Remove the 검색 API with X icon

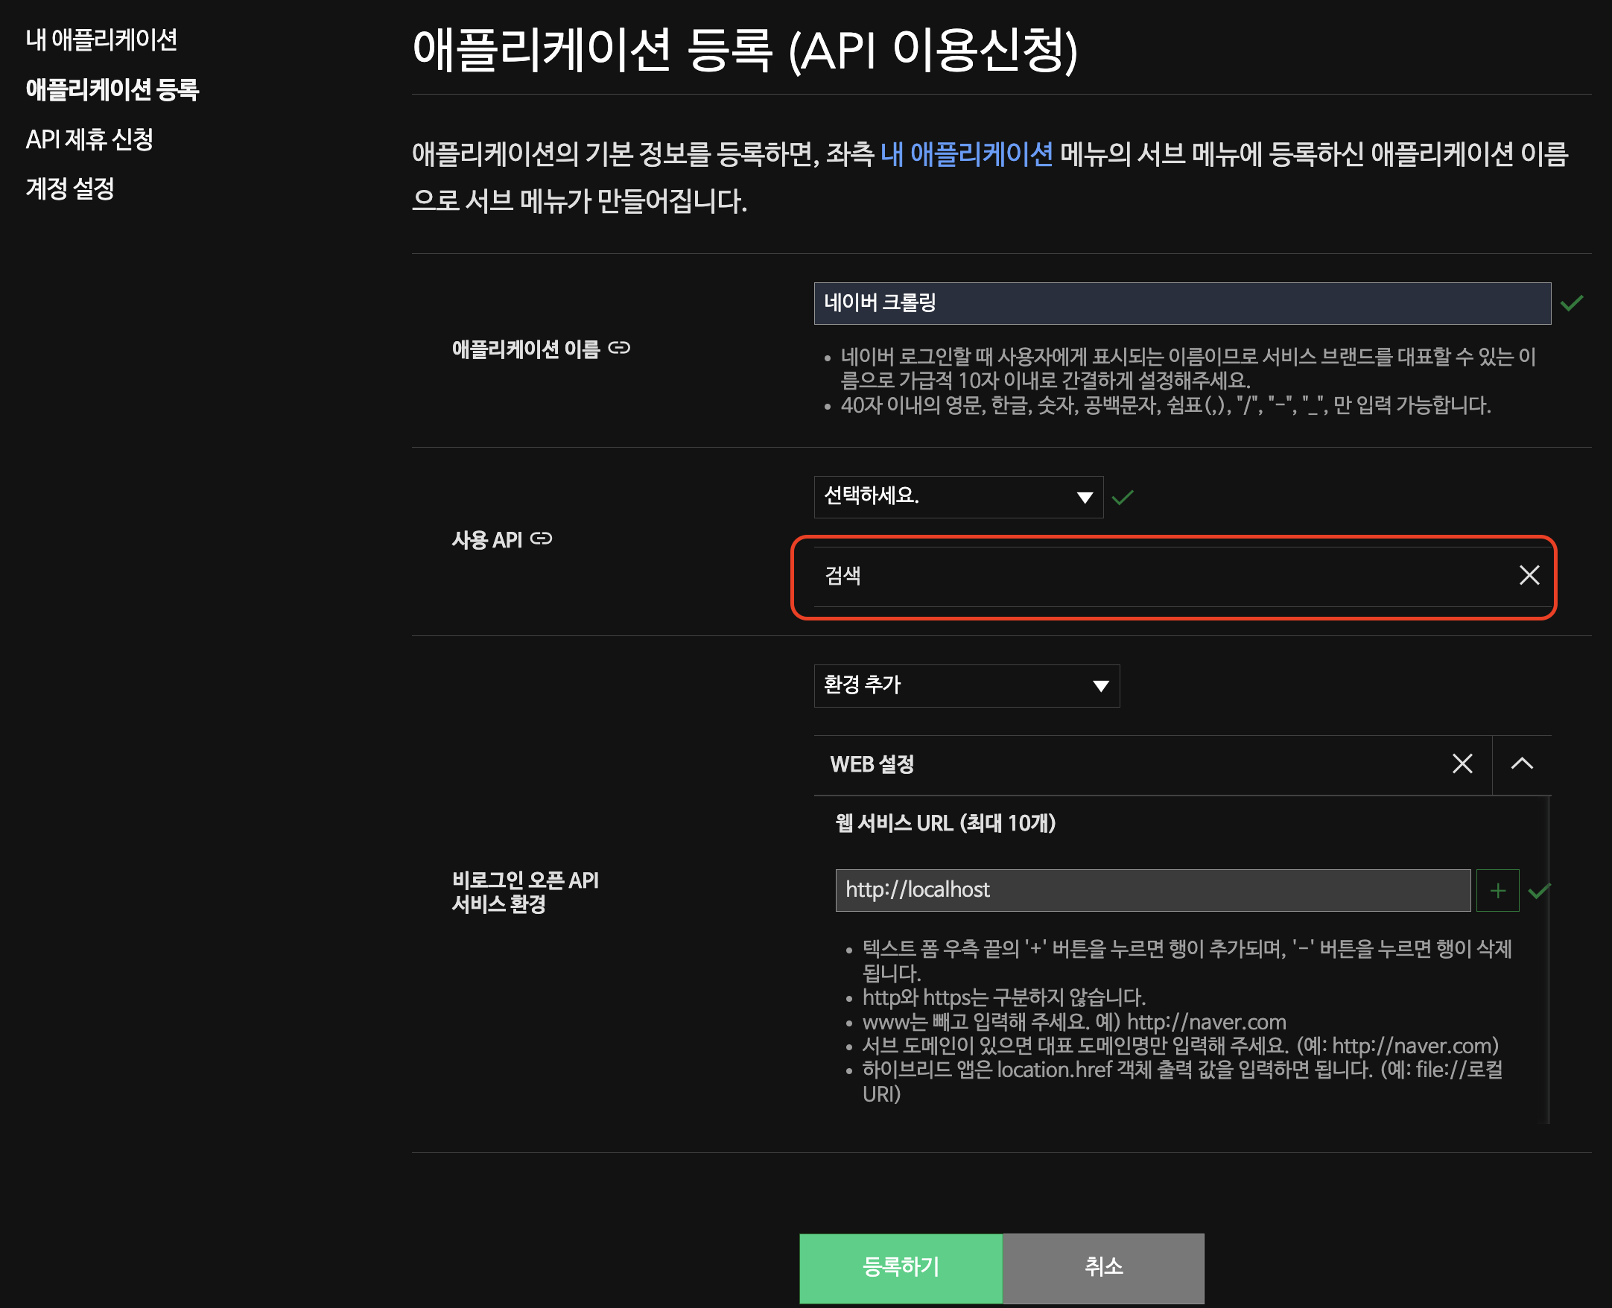click(x=1529, y=576)
